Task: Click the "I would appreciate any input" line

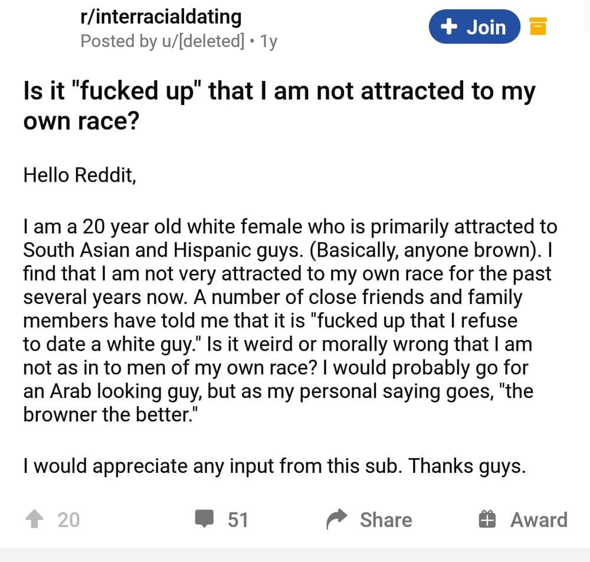Action: tap(274, 466)
